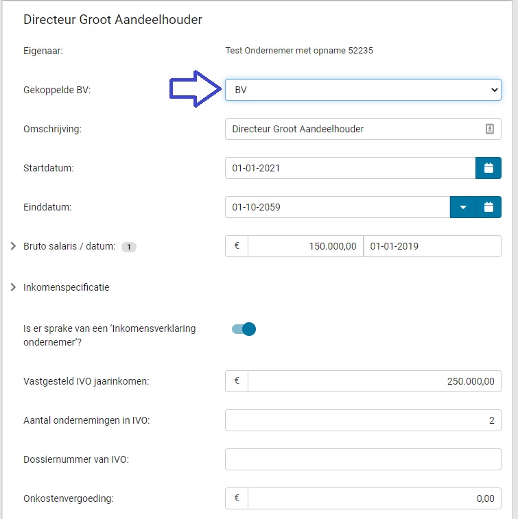Viewport: 518px width, 519px height.
Task: Expand the Inkomenspecificatie section
Action: pos(14,287)
